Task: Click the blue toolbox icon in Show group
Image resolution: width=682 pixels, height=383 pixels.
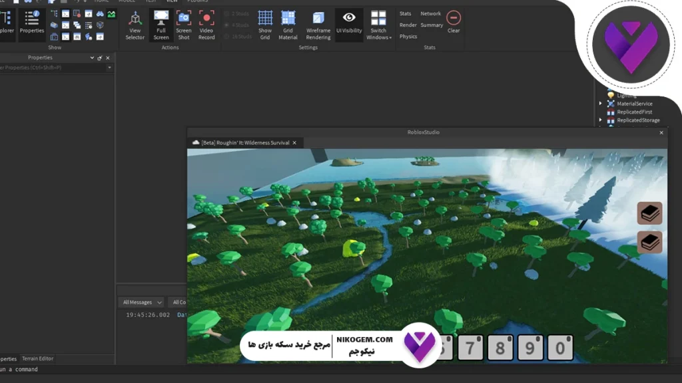Action: (x=54, y=25)
